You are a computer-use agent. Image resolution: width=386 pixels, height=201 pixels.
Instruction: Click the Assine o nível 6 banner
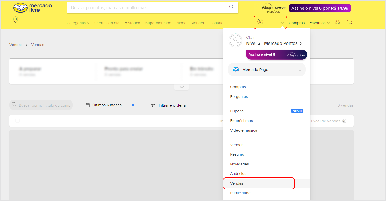coord(276,55)
